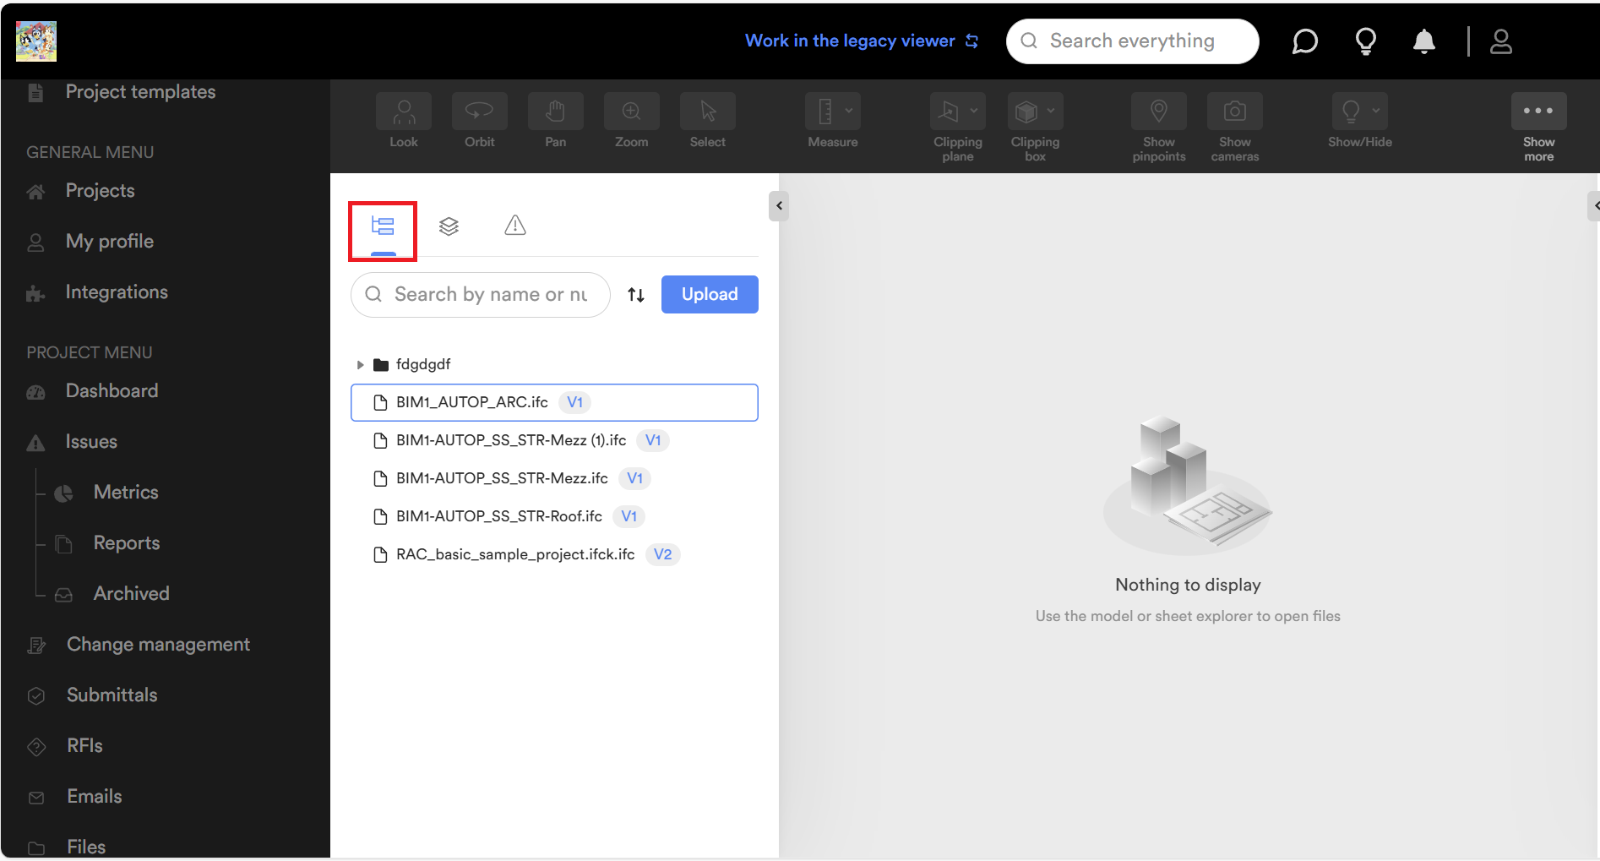Image resolution: width=1600 pixels, height=861 pixels.
Task: Expand the fdgdgdf folder
Action: (x=360, y=365)
